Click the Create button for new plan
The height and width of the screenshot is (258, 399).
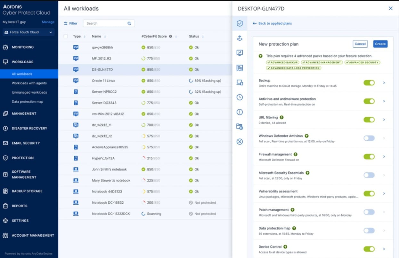coord(380,44)
